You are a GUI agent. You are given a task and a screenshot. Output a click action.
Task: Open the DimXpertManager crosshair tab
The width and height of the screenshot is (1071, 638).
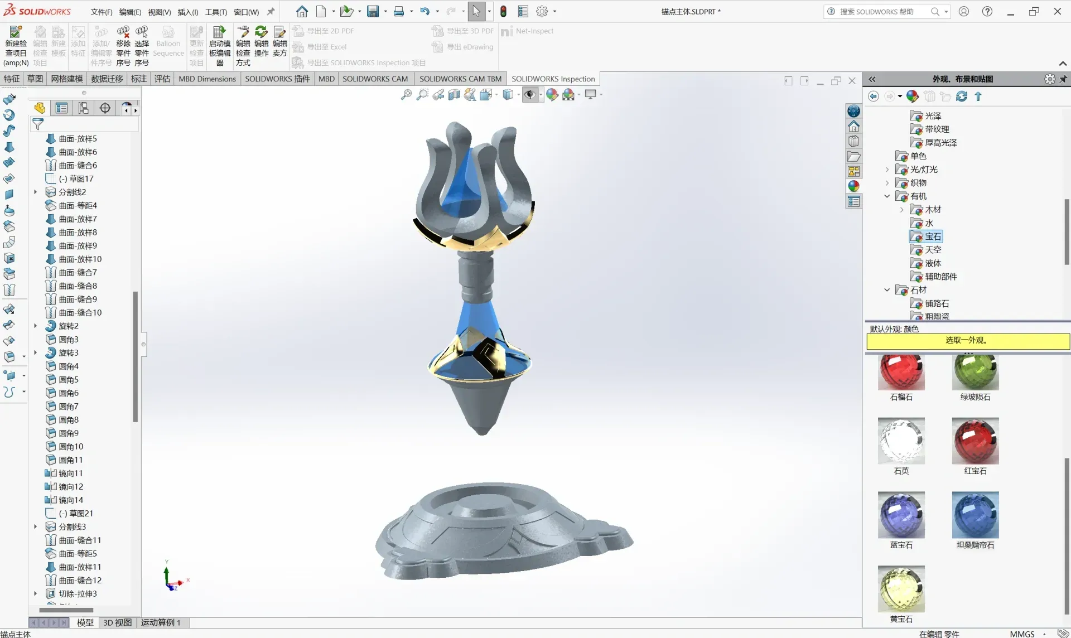(x=105, y=108)
